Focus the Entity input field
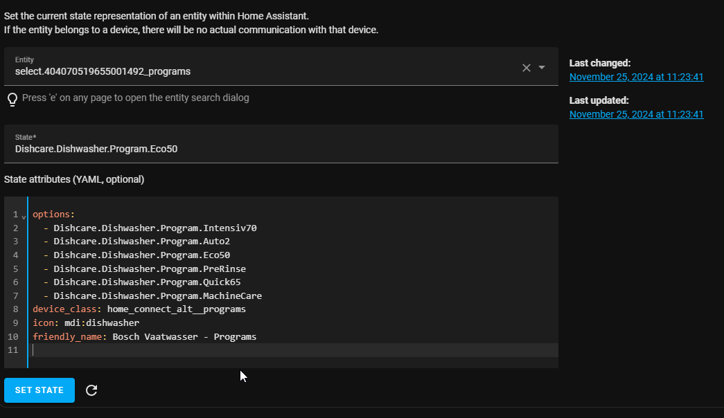The width and height of the screenshot is (724, 418). tap(263, 71)
